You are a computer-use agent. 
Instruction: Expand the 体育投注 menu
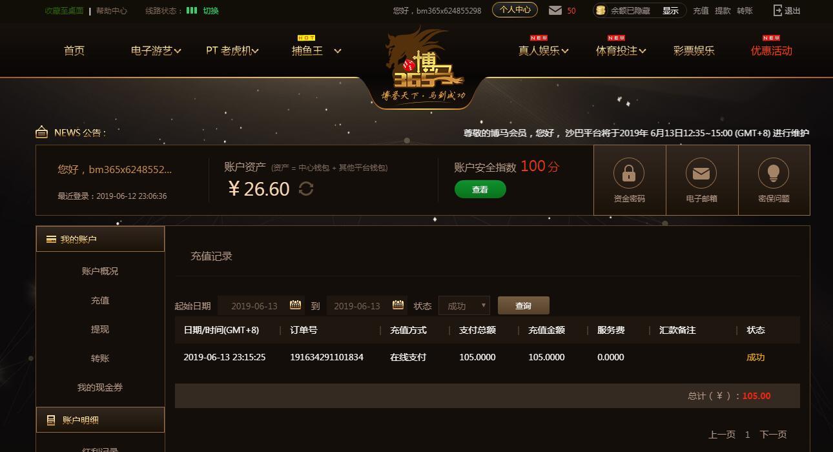[x=621, y=50]
